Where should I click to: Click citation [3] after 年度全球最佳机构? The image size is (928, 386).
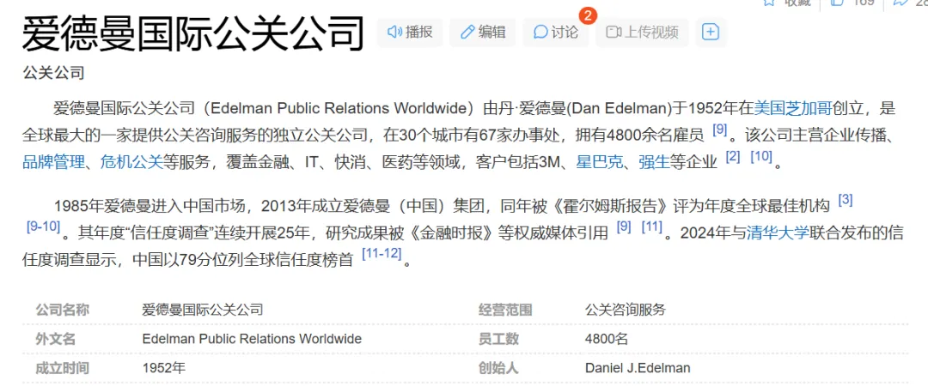pos(846,201)
